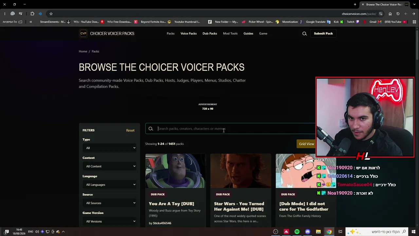
Task: Open the site search magnifier icon in the header
Action: click(x=304, y=33)
